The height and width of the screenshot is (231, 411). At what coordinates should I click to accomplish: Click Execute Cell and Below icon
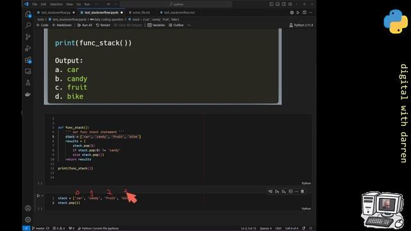[284, 191]
